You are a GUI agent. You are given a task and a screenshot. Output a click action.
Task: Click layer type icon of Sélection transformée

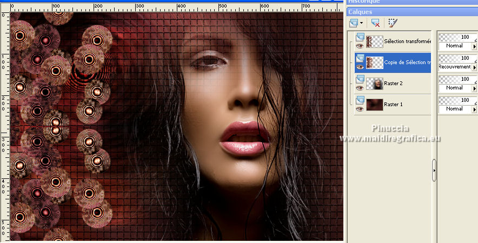coord(360,37)
